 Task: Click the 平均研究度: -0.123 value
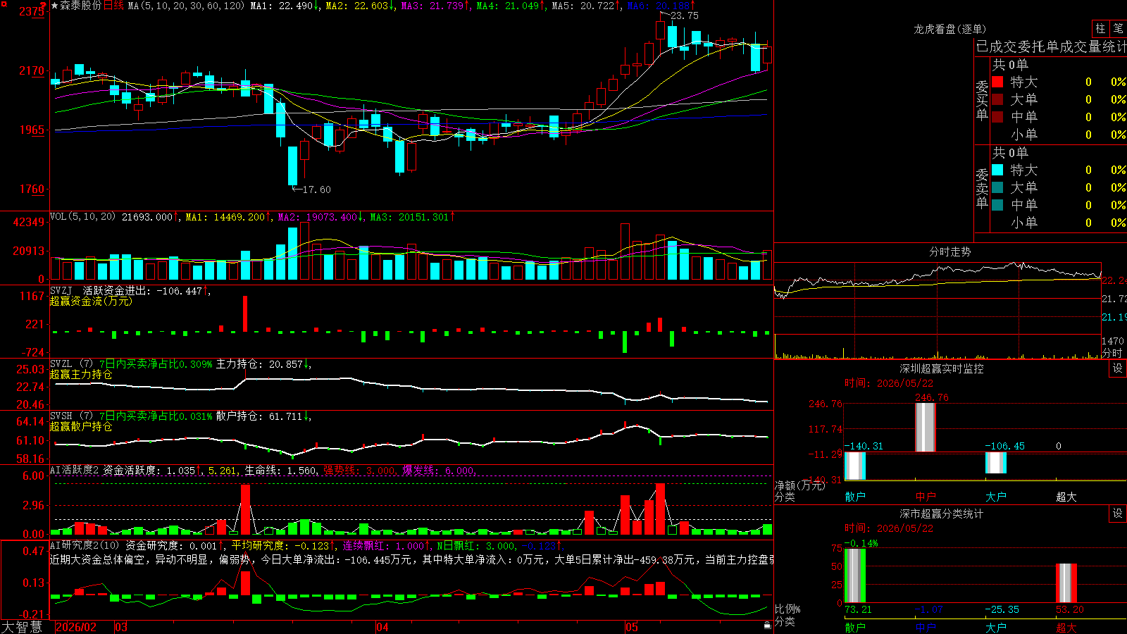pos(283,545)
